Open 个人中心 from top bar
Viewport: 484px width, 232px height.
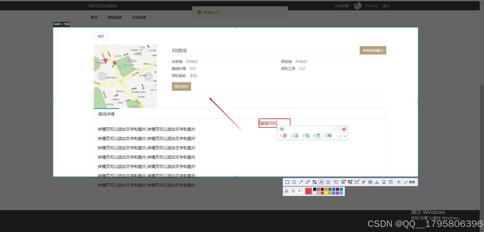coord(371,6)
